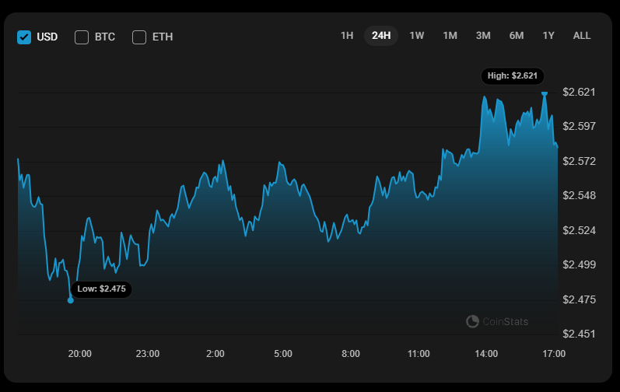Show the 1M time range
Screen dimensions: 620x392
pos(450,35)
